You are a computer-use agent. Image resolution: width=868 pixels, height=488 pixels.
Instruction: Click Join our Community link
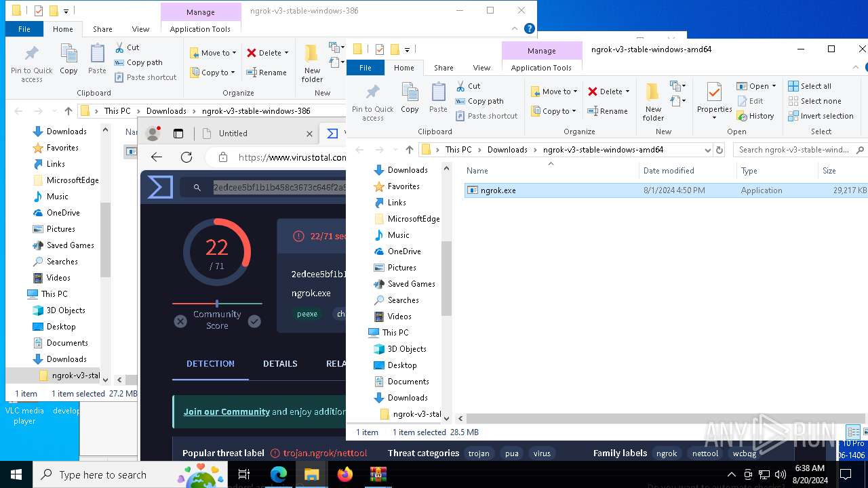click(226, 411)
